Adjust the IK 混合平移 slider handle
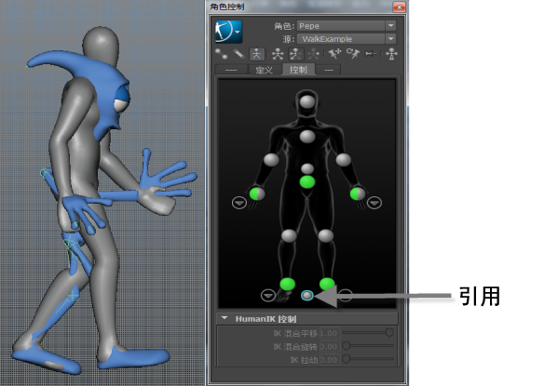The width and height of the screenshot is (558, 386). pos(389,333)
